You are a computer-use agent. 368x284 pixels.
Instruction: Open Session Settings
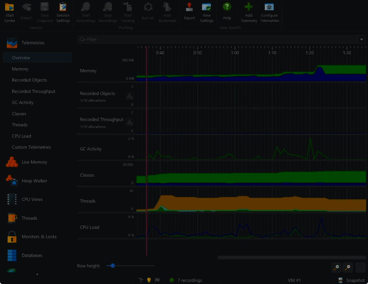(x=63, y=13)
